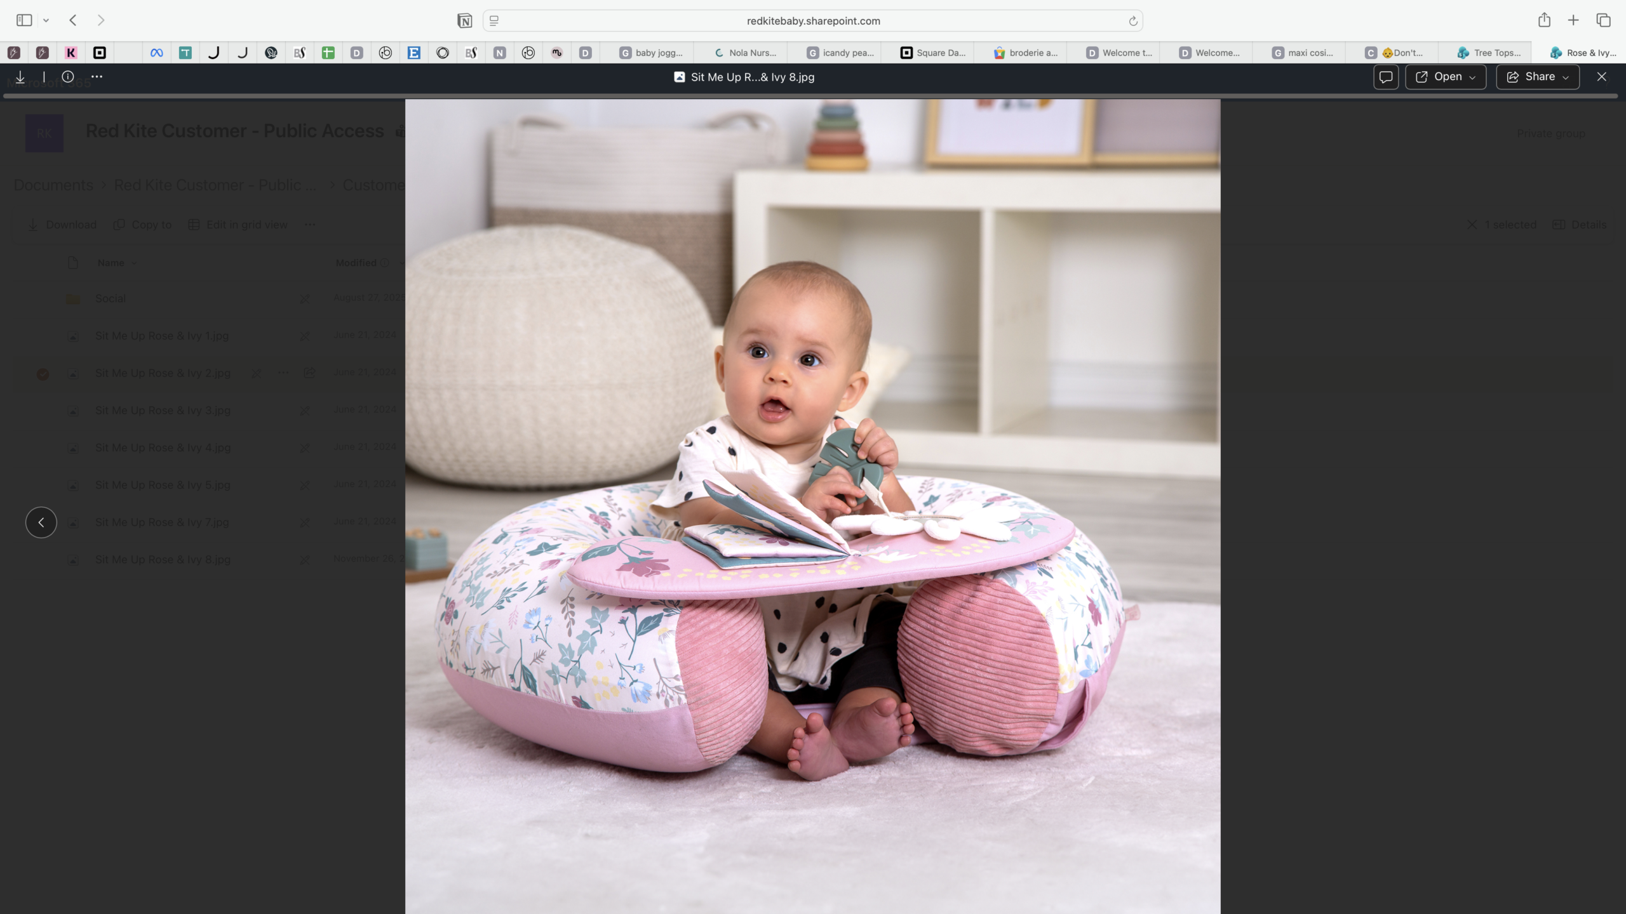
Task: Go to the previous image in viewer
Action: (x=41, y=522)
